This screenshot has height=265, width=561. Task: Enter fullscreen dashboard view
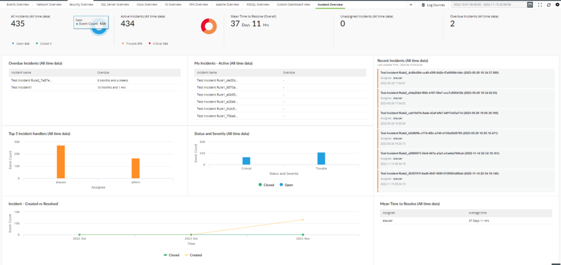(x=541, y=4)
